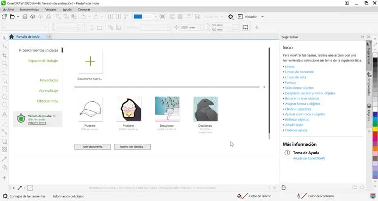The image size is (378, 201).
Task: Select the Ellipse tool in toolbox
Action: (x=4, y=97)
